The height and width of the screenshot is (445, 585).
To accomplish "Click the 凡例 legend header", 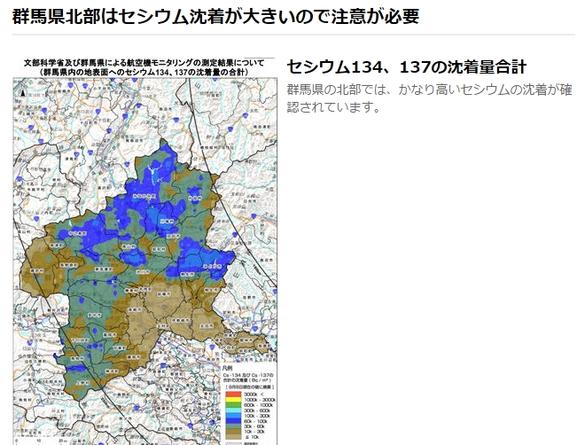I will (228, 367).
